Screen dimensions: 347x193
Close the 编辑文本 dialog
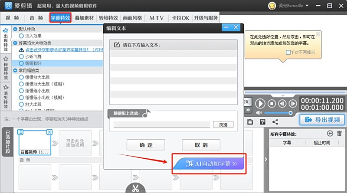(x=236, y=27)
